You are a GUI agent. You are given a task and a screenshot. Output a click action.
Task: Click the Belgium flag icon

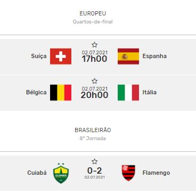(x=61, y=93)
